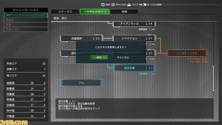This screenshot has height=125, width=222.
Task: Select the インスティンクト skill node
Action: [187, 53]
